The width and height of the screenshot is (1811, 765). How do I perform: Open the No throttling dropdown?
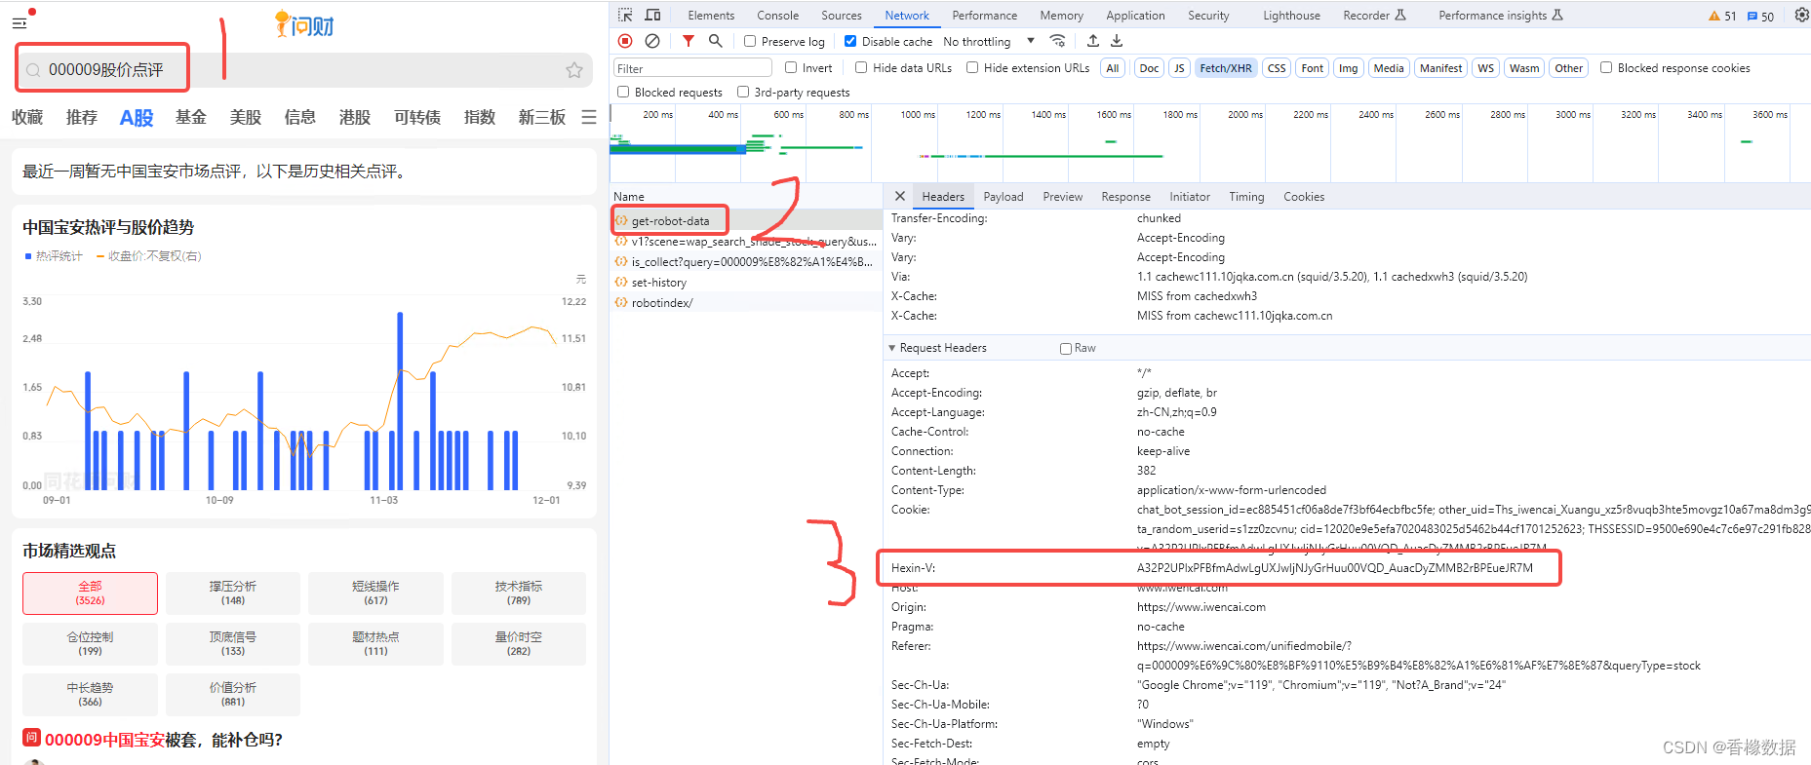989,41
